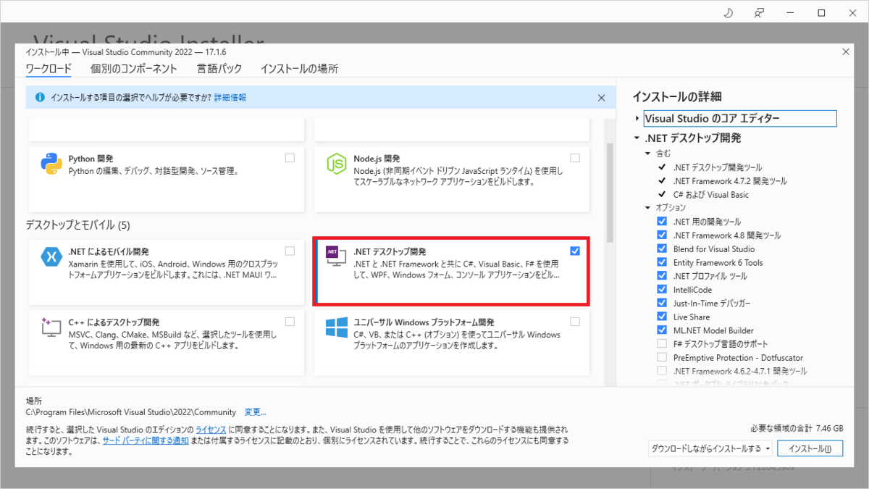Enable F# デスクトップ言語のサポート option

(x=661, y=344)
